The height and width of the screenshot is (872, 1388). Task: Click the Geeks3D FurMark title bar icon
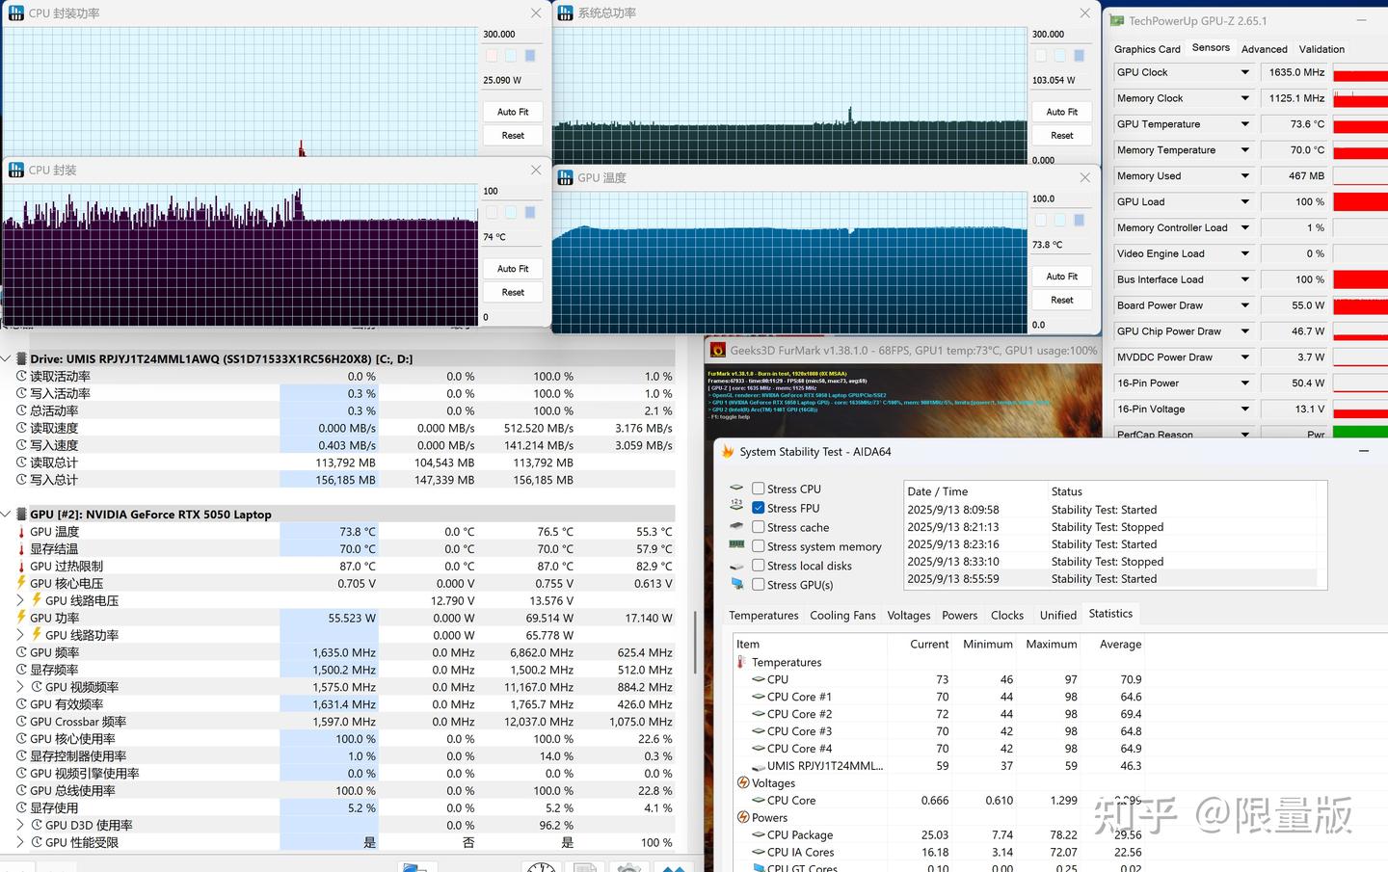[x=718, y=351]
